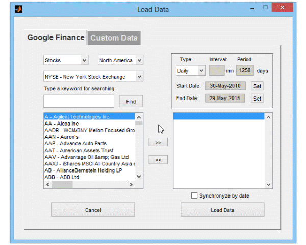Click stock list scroll up arrow
Image resolution: width=306 pixels, height=245 pixels.
coord(139,117)
